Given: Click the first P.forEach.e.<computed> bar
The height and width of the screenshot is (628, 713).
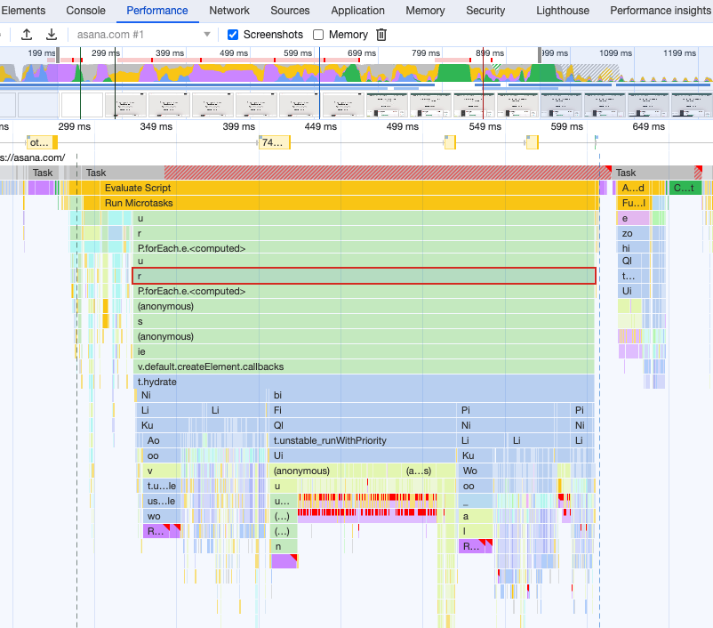Looking at the screenshot, I should click(364, 248).
